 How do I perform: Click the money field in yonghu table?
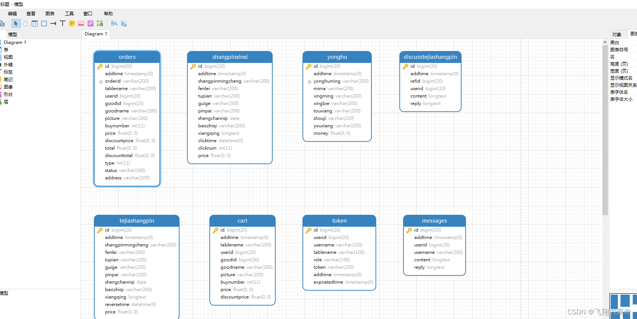[332, 133]
